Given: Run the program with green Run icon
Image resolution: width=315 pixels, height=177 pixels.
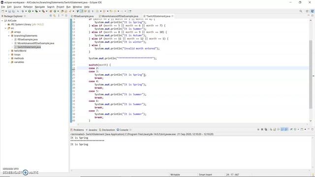Looking at the screenshot, I should point(30,11).
